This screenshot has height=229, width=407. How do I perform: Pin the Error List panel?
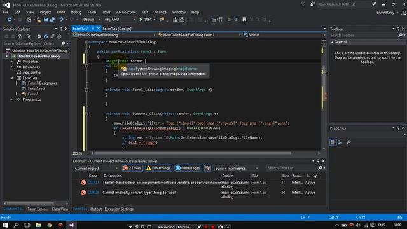point(318,161)
